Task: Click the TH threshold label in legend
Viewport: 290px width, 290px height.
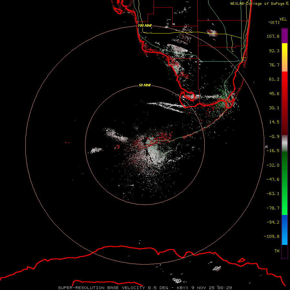Action: point(277,251)
